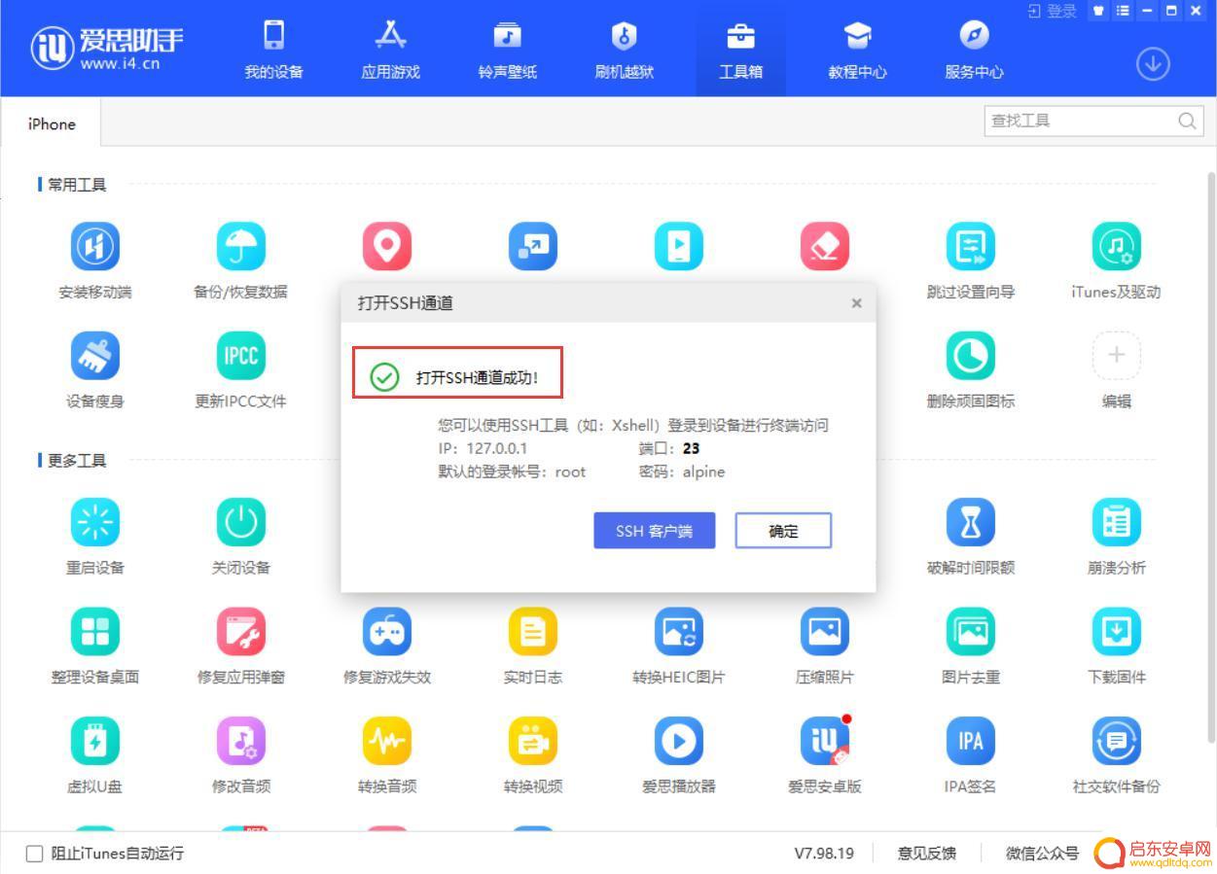This screenshot has width=1217, height=874.
Task: Select 工具箱 tab
Action: tap(741, 51)
